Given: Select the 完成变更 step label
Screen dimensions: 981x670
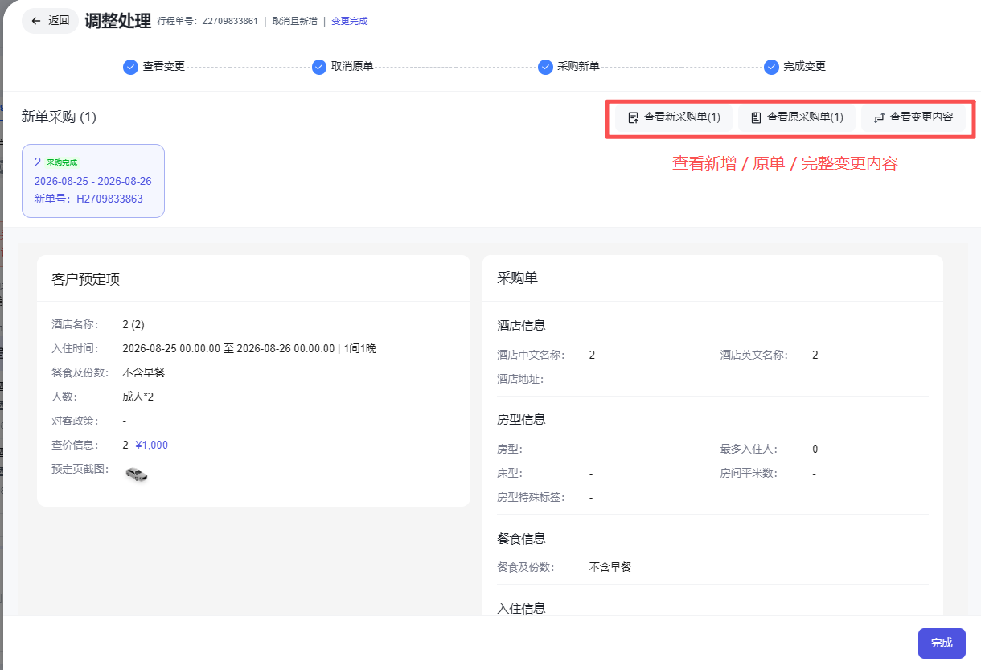Looking at the screenshot, I should tap(805, 67).
